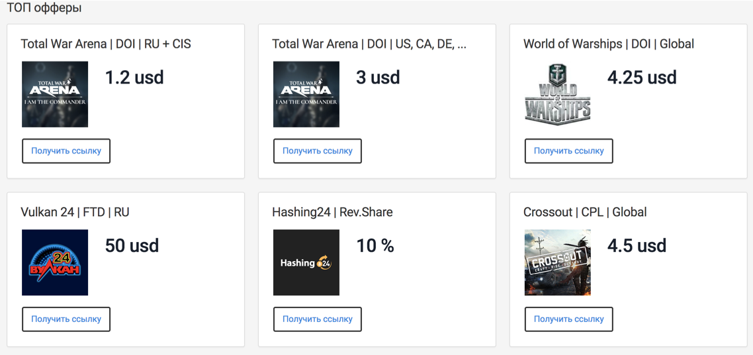Viewport: 753px width, 355px height.
Task: Click the 50 usd payout text
Action: (132, 246)
